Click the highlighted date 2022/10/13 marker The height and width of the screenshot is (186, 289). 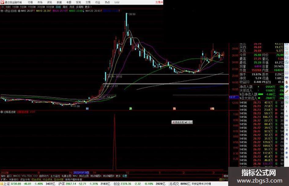click(81, 173)
